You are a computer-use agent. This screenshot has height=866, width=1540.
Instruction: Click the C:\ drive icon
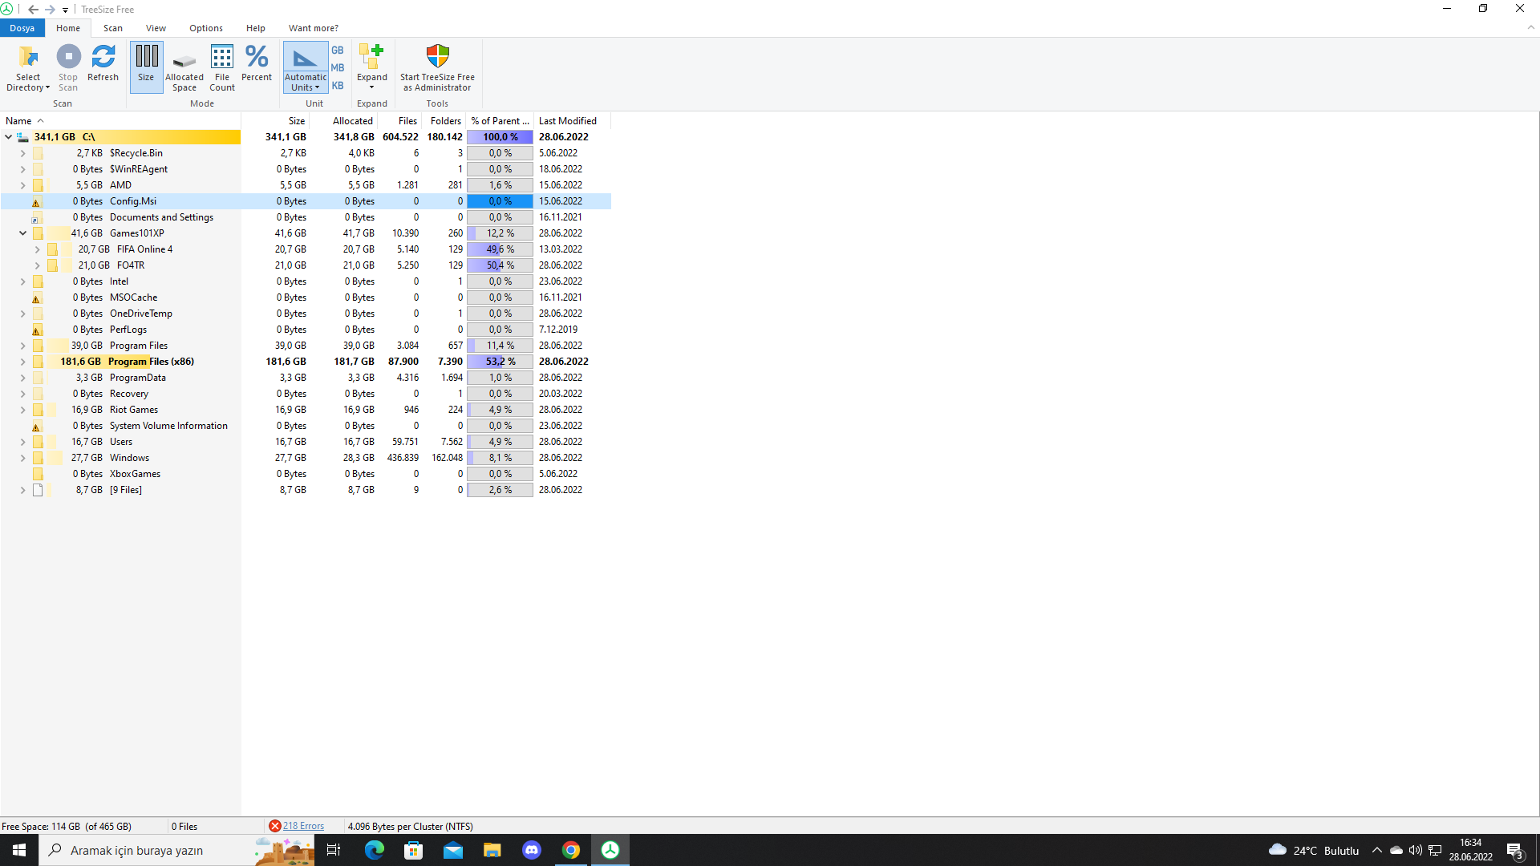pos(22,137)
